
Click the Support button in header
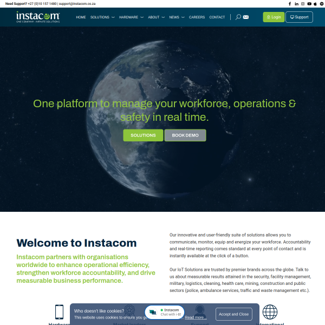299,17
